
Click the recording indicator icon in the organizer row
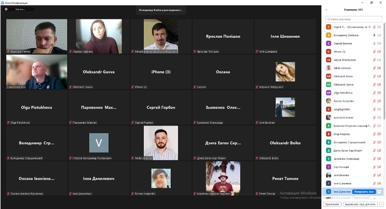click(x=370, y=27)
